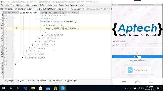Open the main.dart run configuration dropdown

77,9
